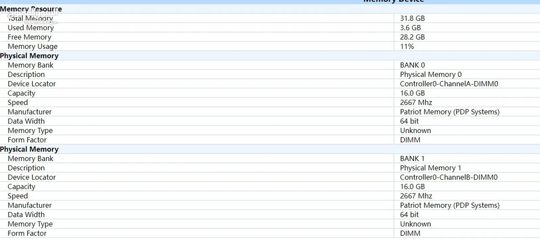Select the 2667 Mhz speed of BANK 0
Image resolution: width=540 pixels, height=243 pixels.
coord(416,103)
